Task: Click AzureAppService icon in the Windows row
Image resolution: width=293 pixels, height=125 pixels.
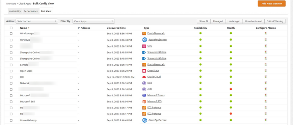Action: pos(144,40)
